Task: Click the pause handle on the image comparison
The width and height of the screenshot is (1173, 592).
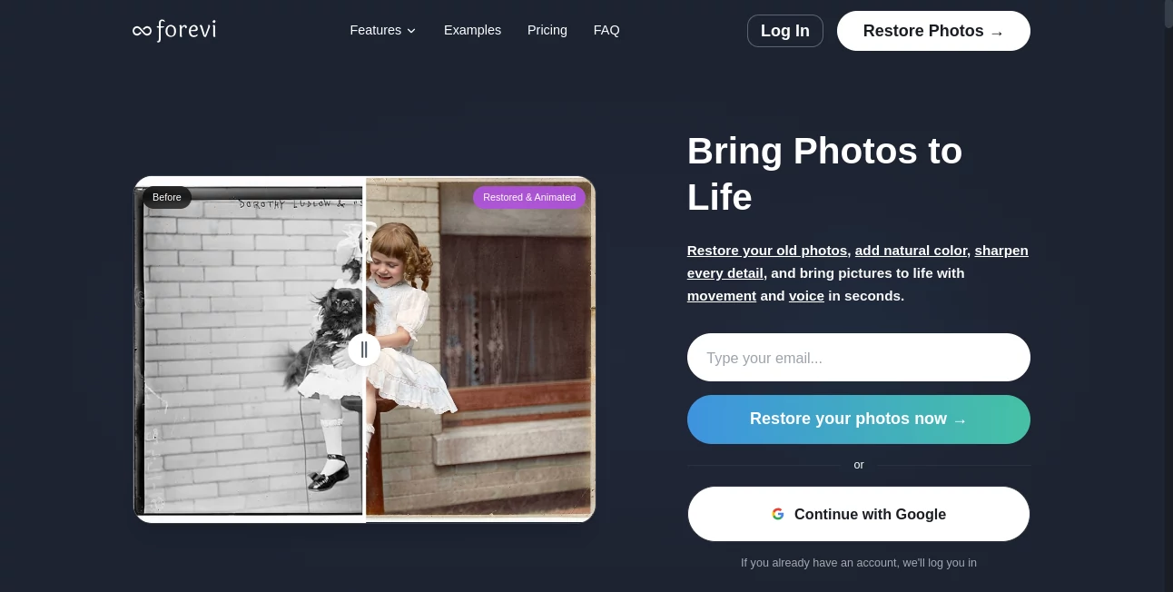Action: pos(364,350)
